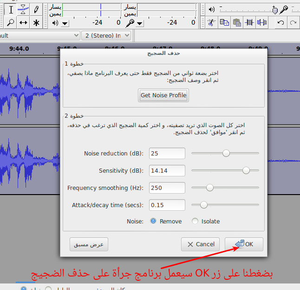Screen dimensions: 300x290
Task: Adjust the Noise reduction slider handle
Action: coord(226,153)
